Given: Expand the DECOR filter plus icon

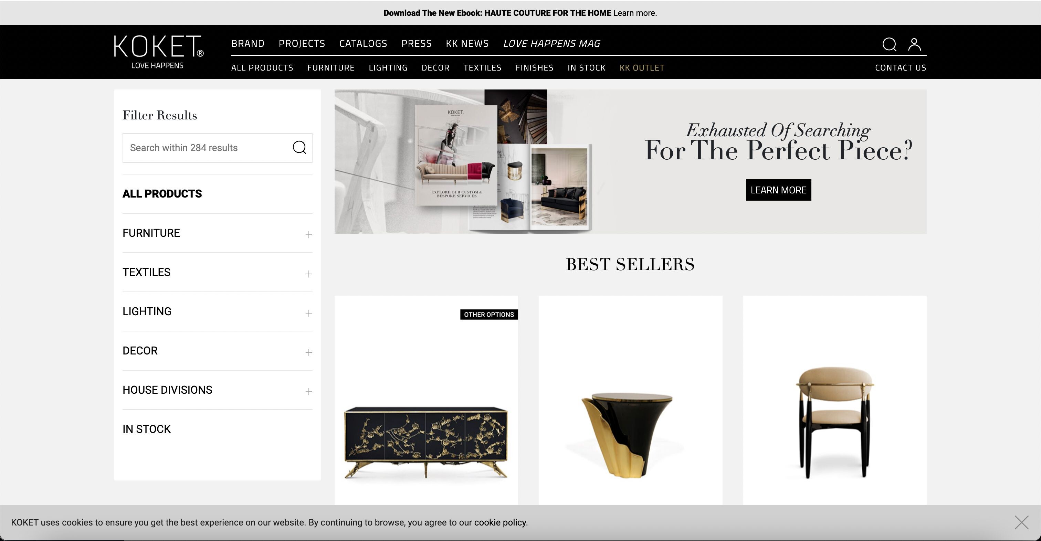Looking at the screenshot, I should [x=309, y=352].
